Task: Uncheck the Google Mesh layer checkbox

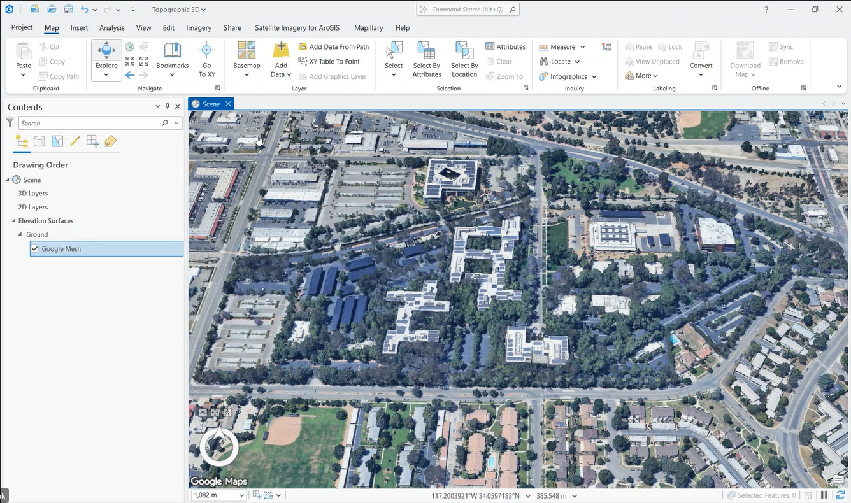Action: pos(35,249)
